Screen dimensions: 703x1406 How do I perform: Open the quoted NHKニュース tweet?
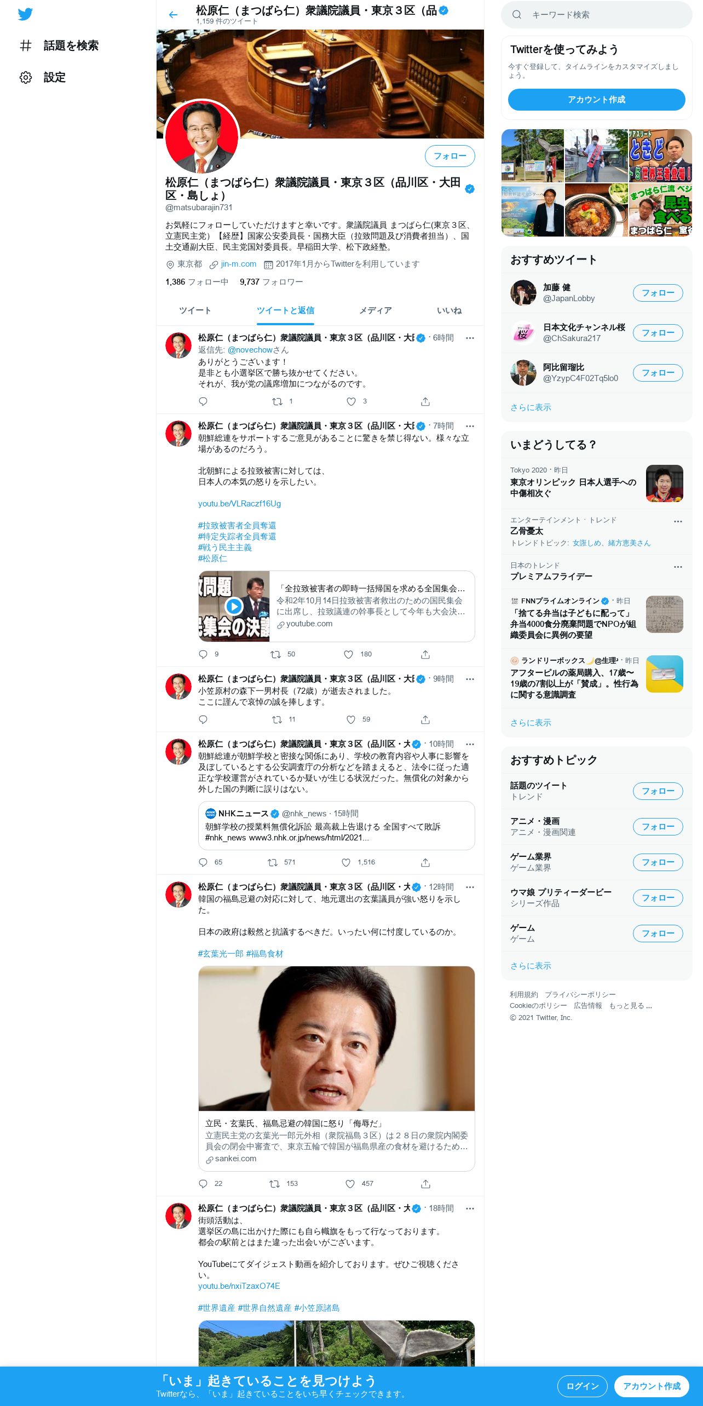point(336,826)
